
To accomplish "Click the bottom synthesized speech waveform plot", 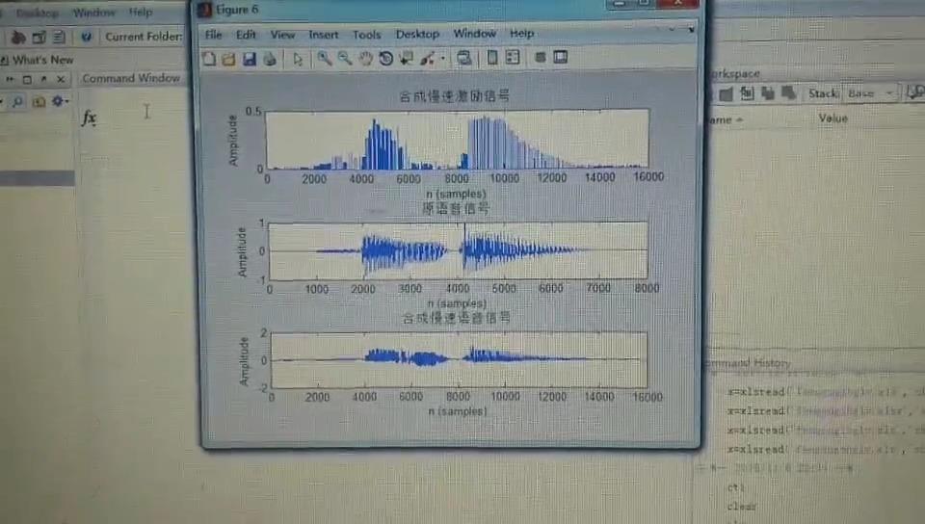I will [x=459, y=359].
